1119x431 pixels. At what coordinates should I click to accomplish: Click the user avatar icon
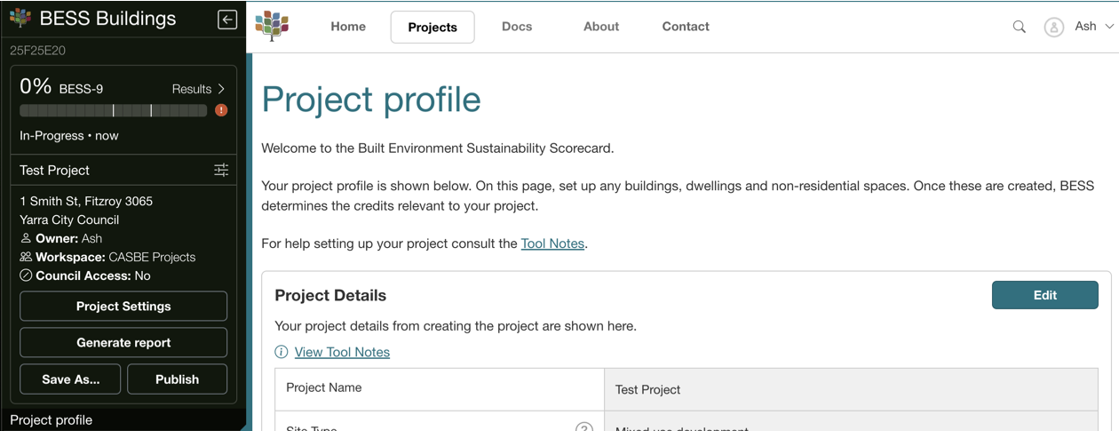pos(1053,28)
